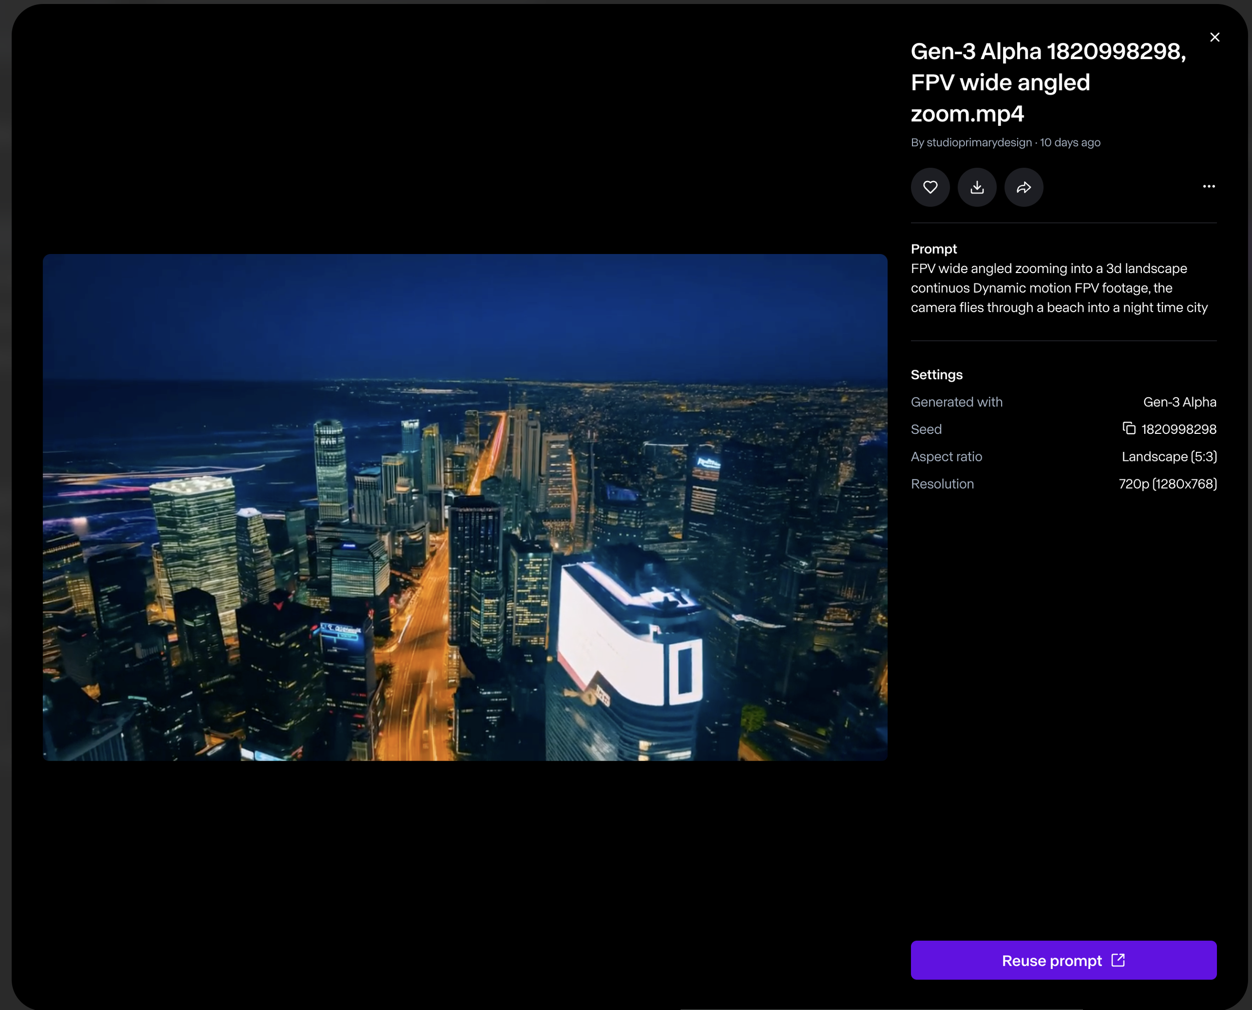Click the Settings section heading
1252x1010 pixels.
[936, 375]
